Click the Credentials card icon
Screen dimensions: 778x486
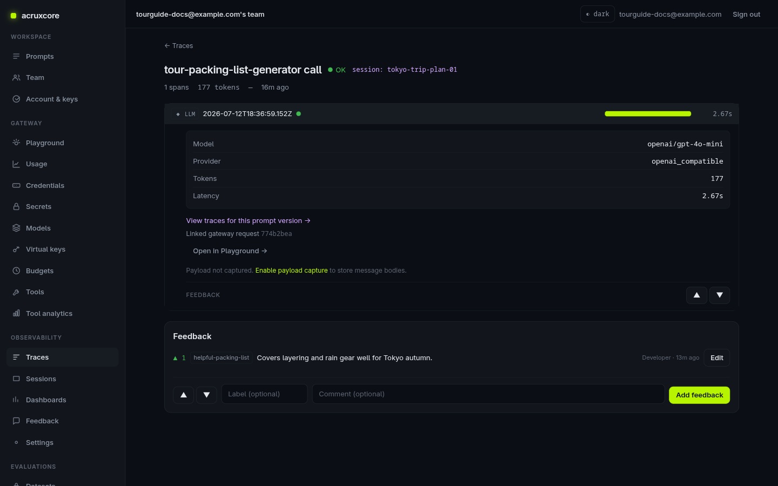click(16, 185)
